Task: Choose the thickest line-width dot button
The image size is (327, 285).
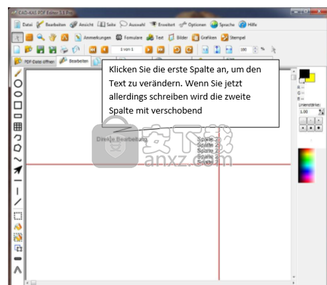Action: pos(318,128)
